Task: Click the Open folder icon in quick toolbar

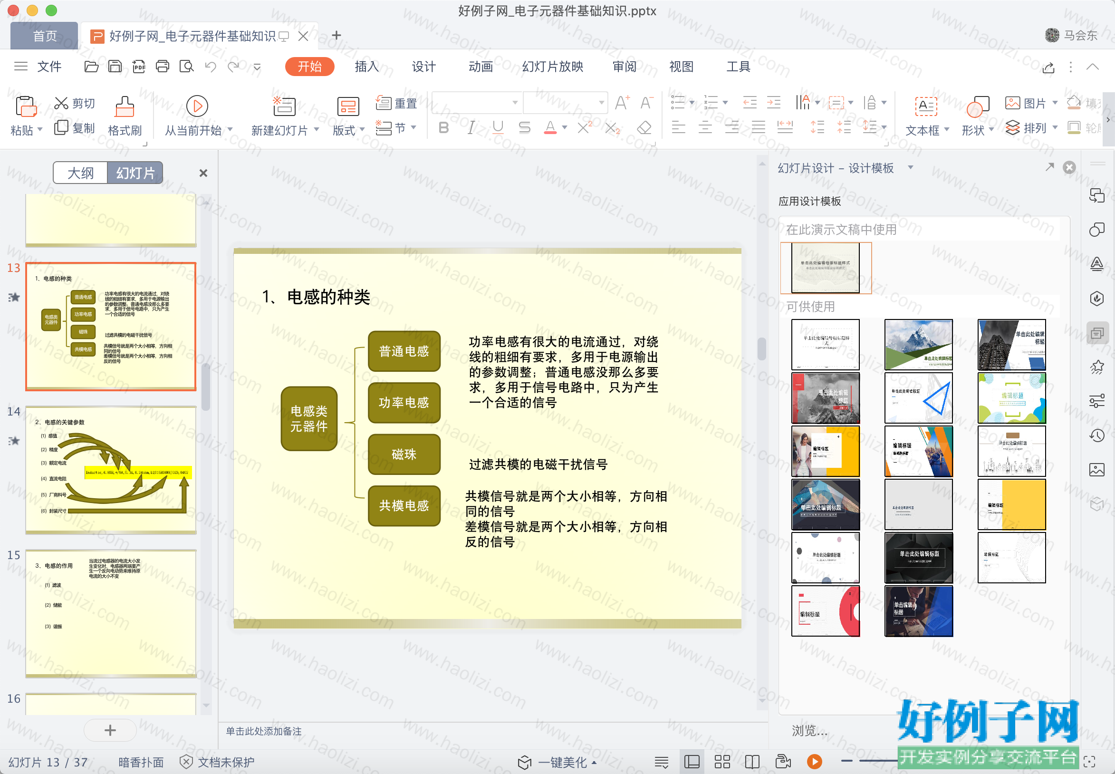Action: click(91, 67)
